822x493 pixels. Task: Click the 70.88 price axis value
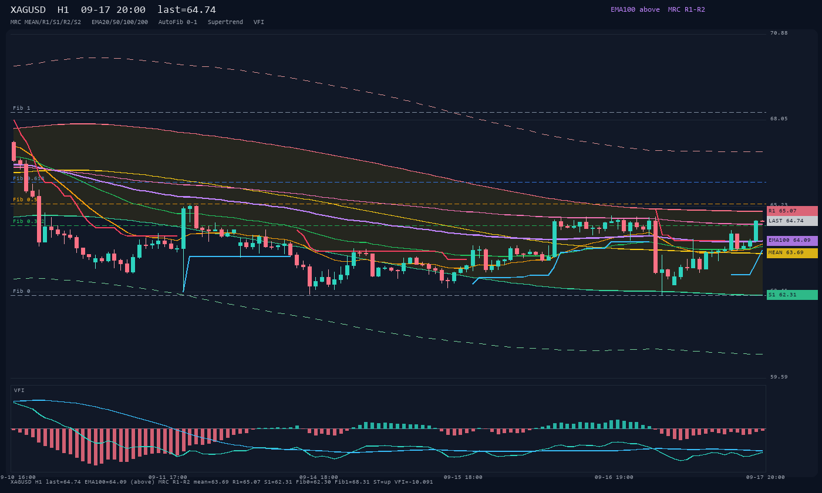pyautogui.click(x=779, y=33)
